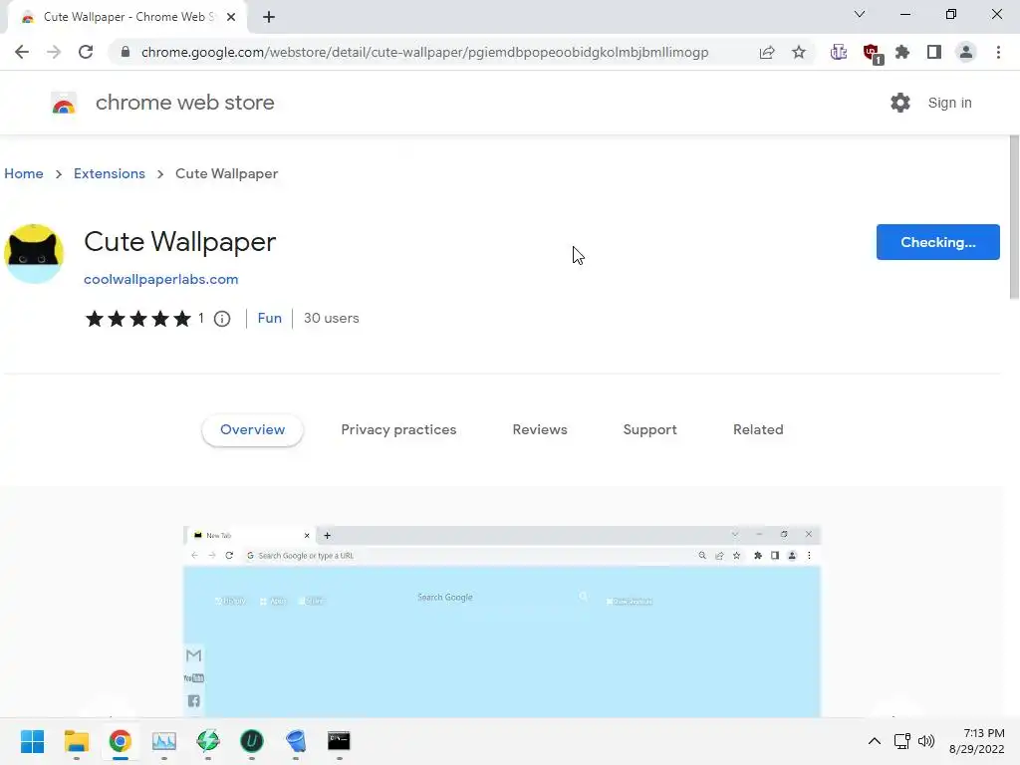
Task: Open the Extensions puzzle piece menu
Action: pyautogui.click(x=902, y=52)
